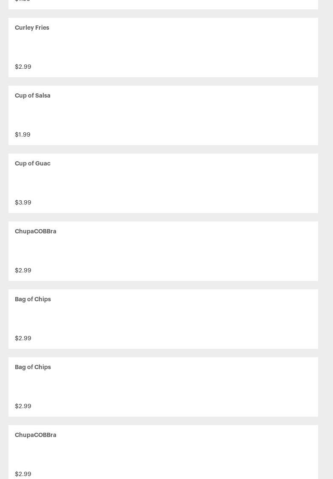Click the price under the last ChupaCOBBra
The height and width of the screenshot is (479, 333).
(23, 474)
